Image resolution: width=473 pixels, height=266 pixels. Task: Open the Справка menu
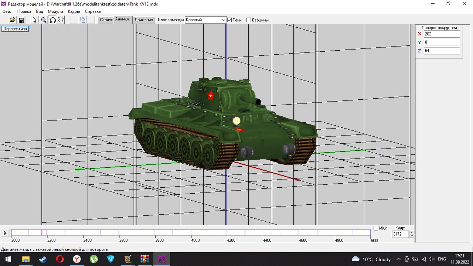pos(93,11)
